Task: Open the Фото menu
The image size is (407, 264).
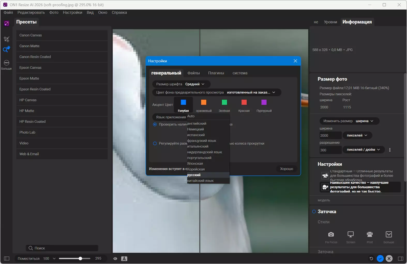Action: pyautogui.click(x=54, y=12)
